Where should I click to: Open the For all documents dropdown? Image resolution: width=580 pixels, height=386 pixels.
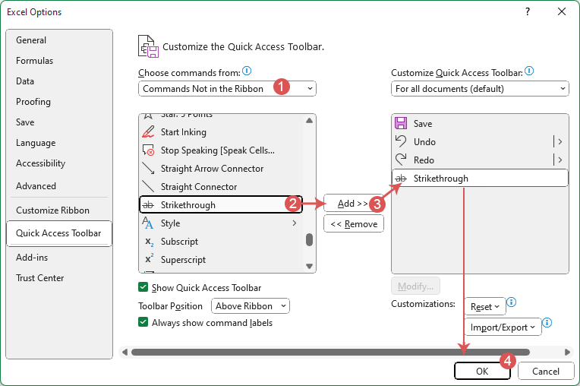pyautogui.click(x=479, y=89)
